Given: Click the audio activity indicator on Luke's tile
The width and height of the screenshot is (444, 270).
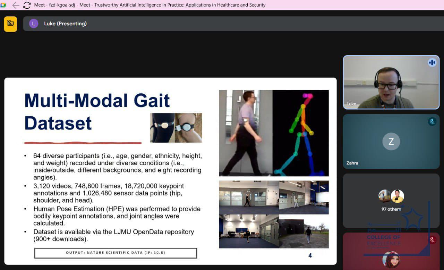Looking at the screenshot, I should click(x=432, y=62).
